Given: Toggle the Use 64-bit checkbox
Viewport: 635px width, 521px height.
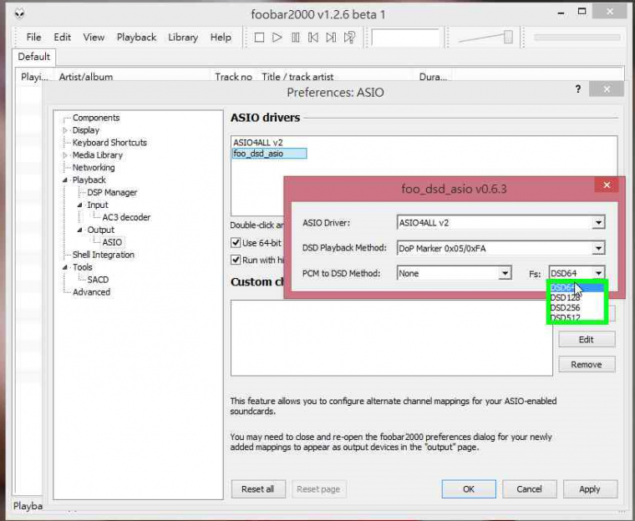Looking at the screenshot, I should [236, 243].
